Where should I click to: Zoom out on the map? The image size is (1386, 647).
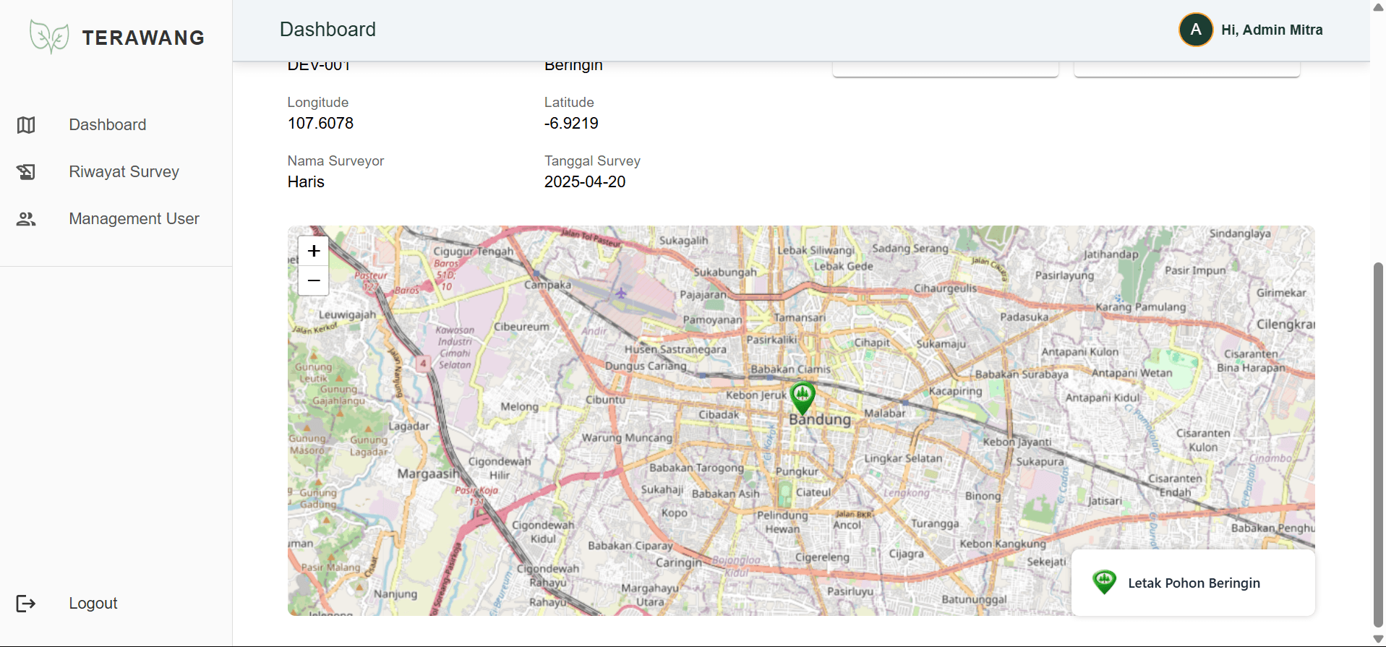(314, 280)
